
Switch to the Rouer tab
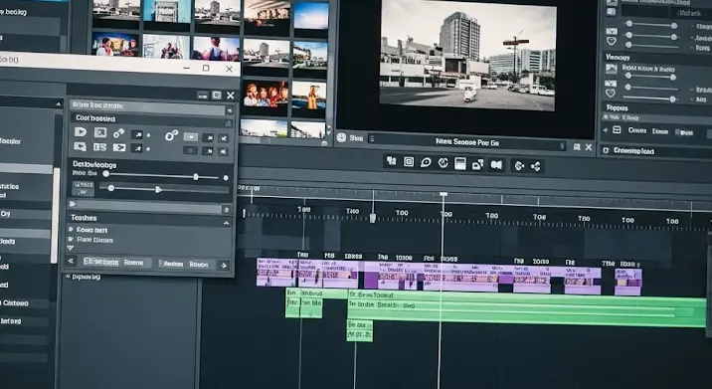(199, 265)
